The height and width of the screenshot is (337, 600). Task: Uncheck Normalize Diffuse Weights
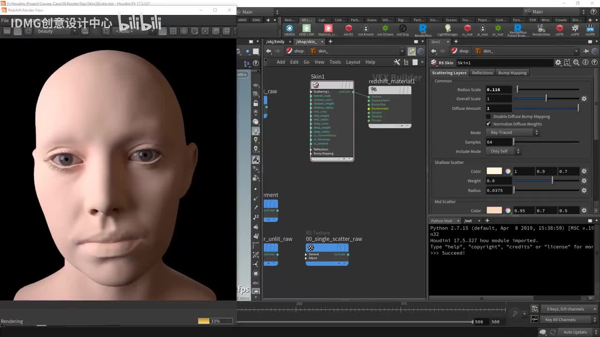coord(488,124)
